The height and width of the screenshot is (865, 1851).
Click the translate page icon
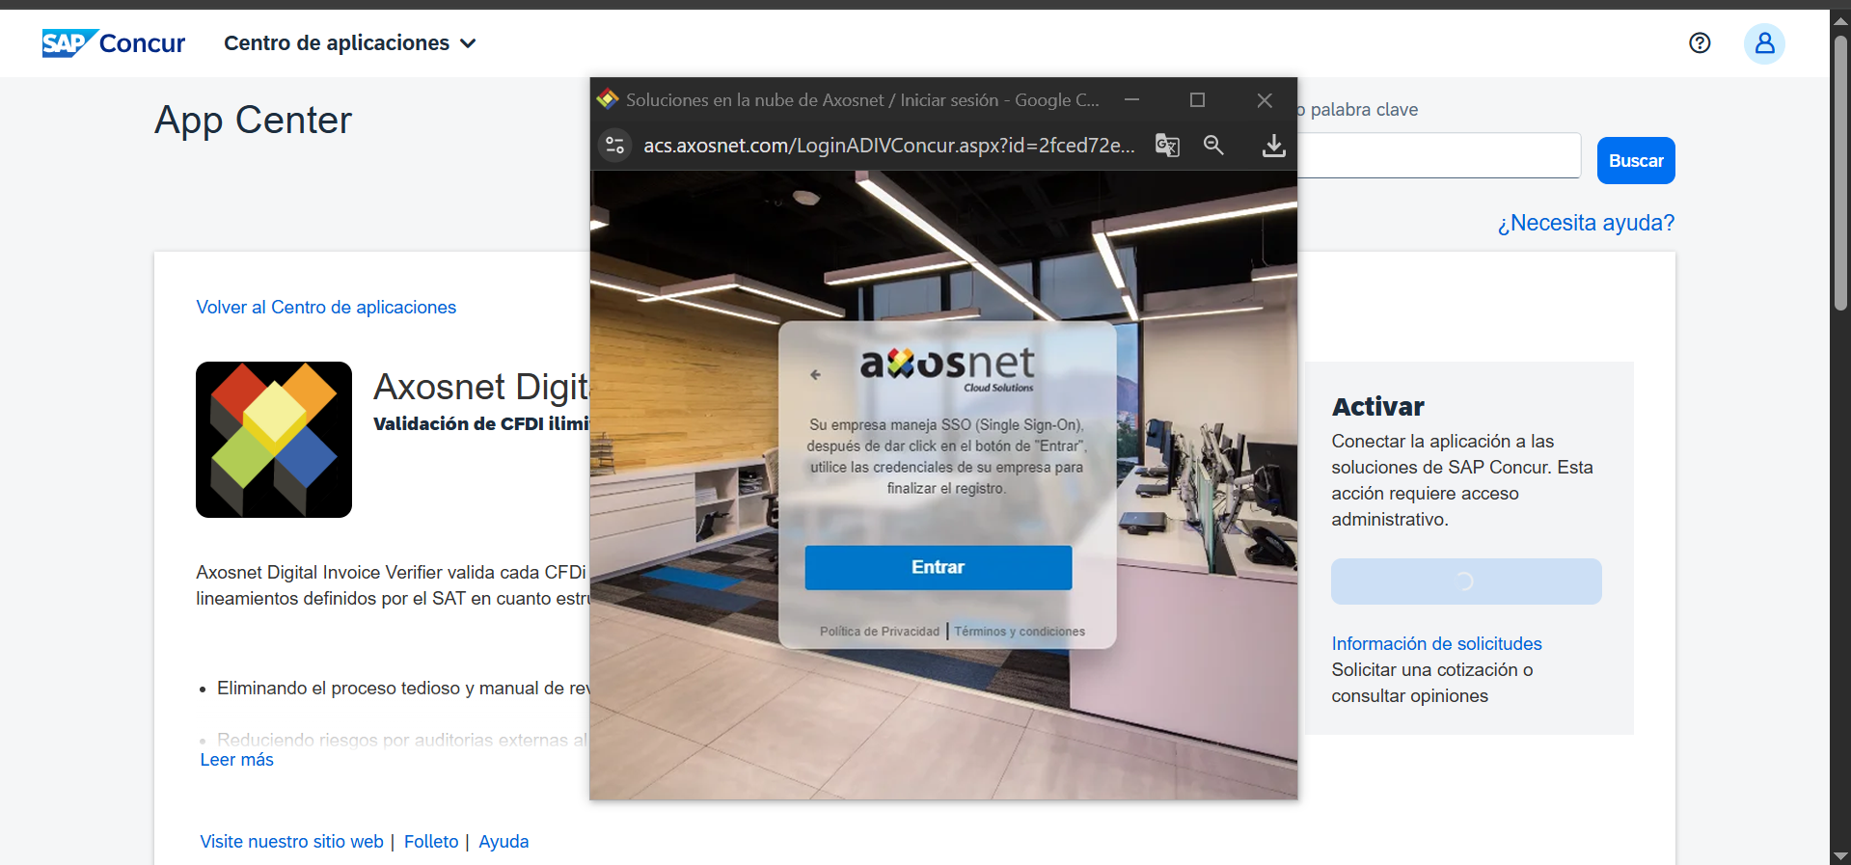tap(1167, 146)
